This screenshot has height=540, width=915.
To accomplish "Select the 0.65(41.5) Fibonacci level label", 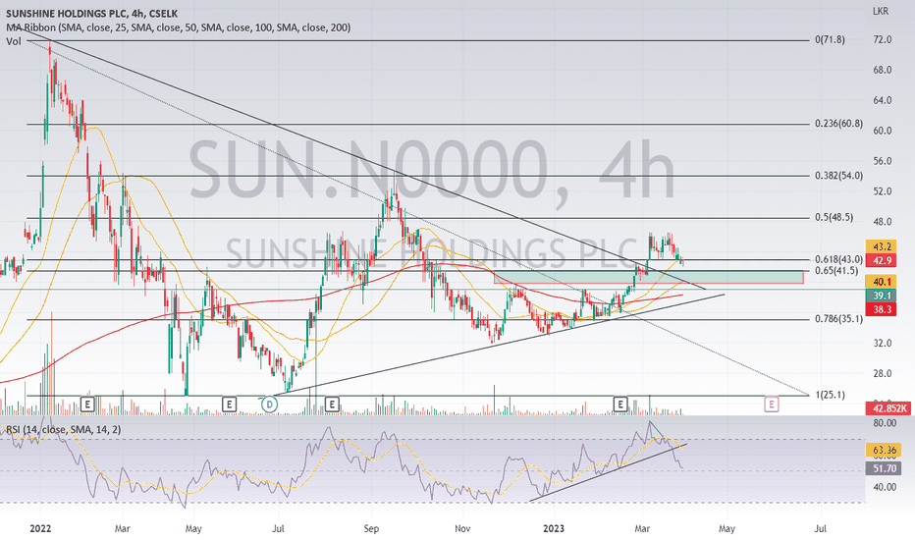I will pyautogui.click(x=836, y=270).
